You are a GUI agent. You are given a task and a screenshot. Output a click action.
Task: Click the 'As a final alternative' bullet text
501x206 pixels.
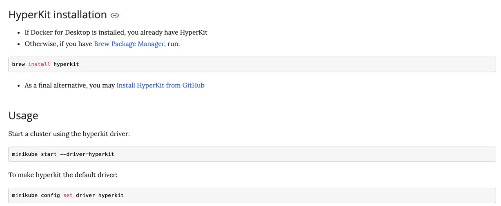(x=69, y=85)
